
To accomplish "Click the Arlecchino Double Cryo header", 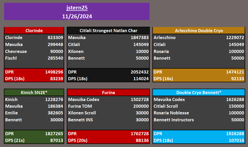I will pos(199,31).
